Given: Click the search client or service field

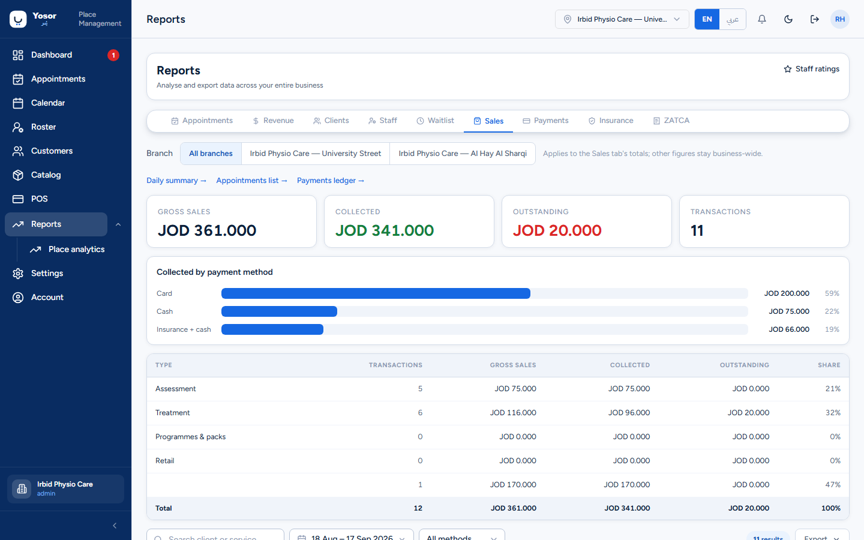Looking at the screenshot, I should point(215,536).
